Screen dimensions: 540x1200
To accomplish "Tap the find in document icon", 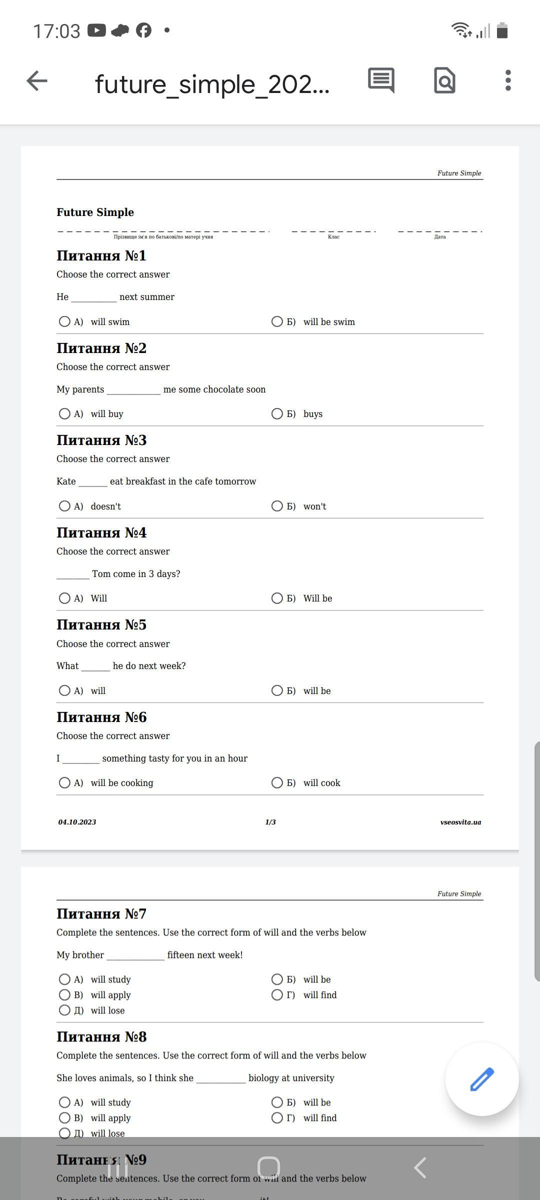I will (x=444, y=80).
